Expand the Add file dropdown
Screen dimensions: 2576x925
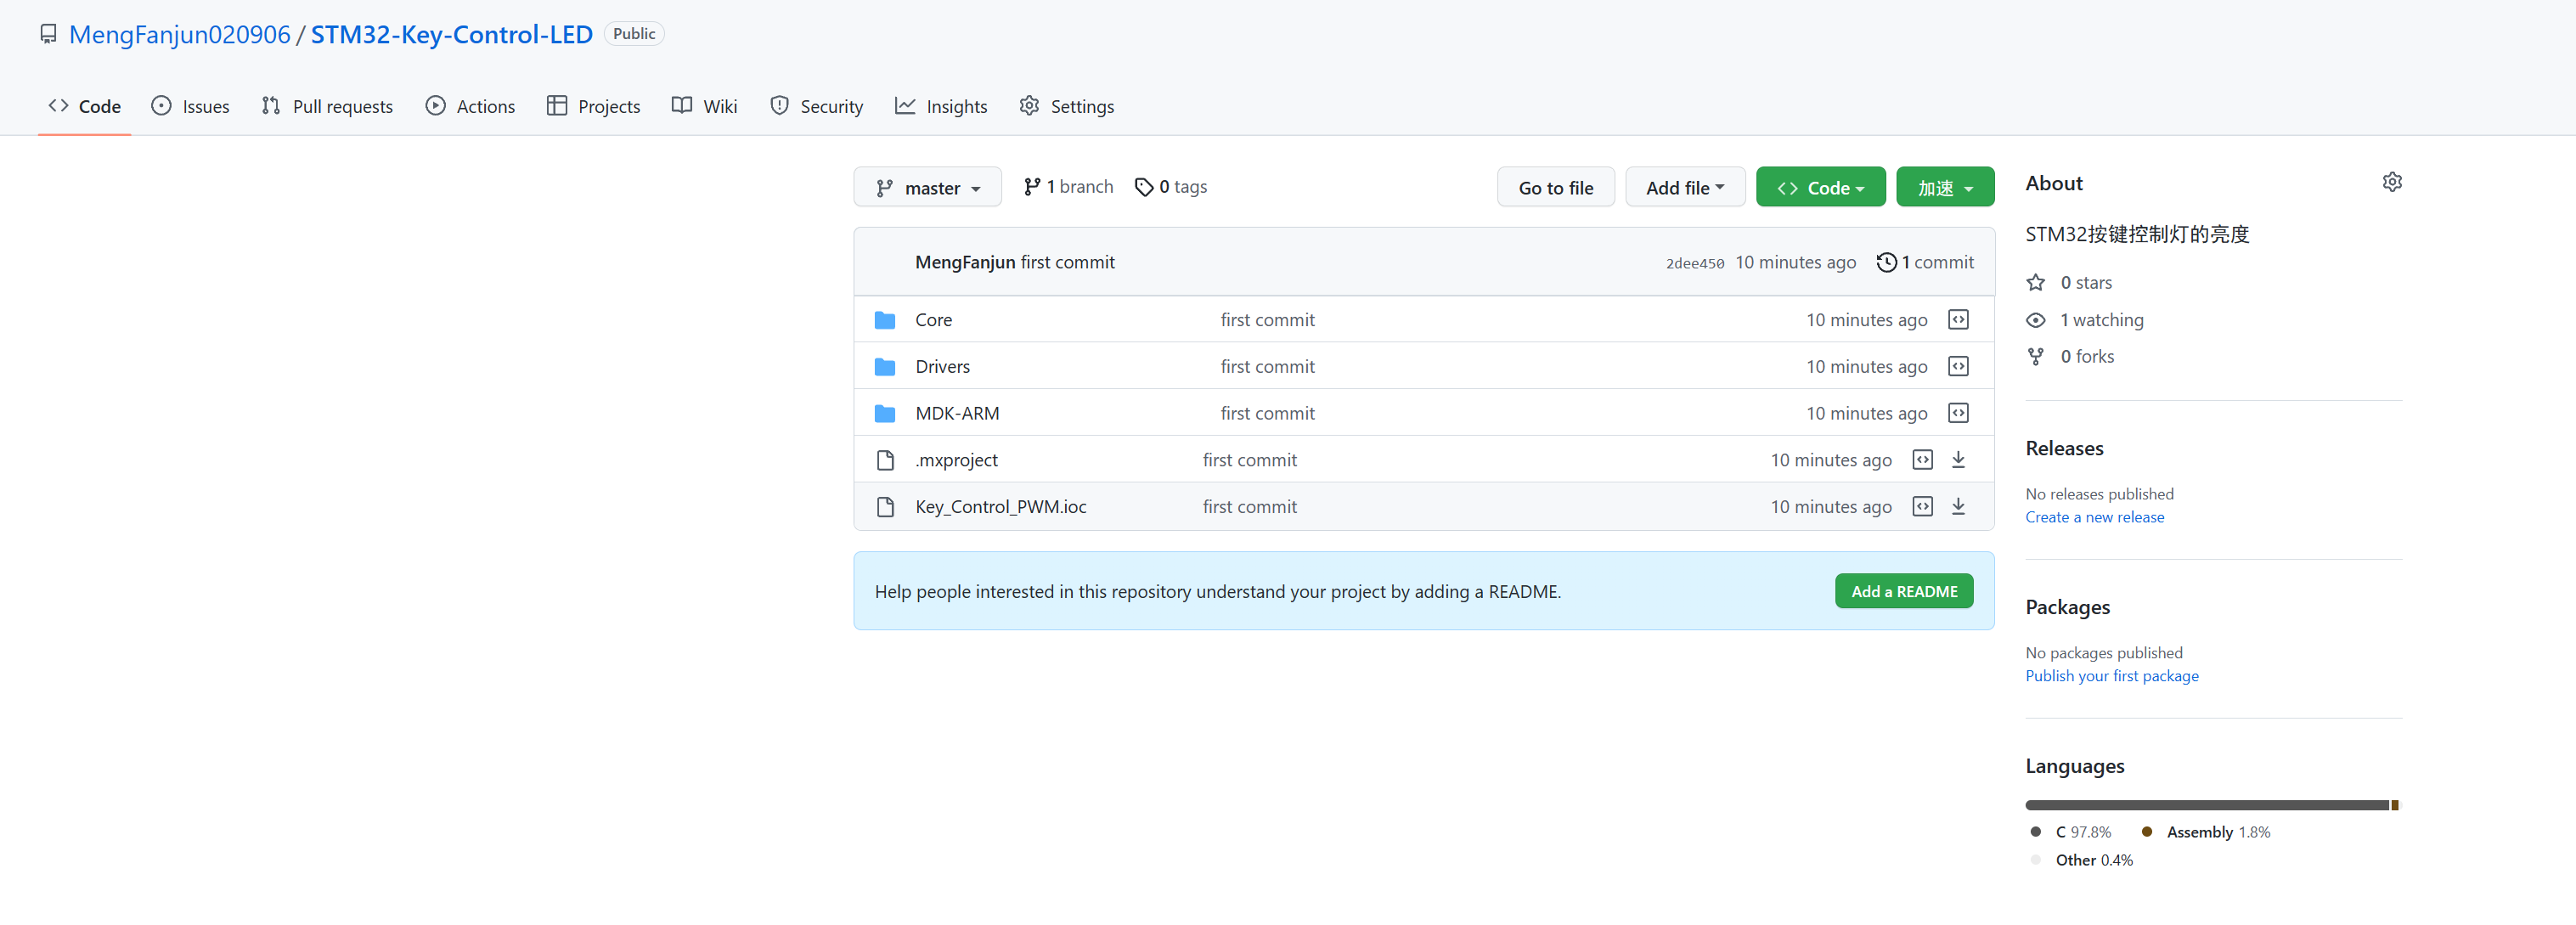point(1683,186)
